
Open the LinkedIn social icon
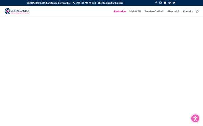pyautogui.click(x=174, y=3)
